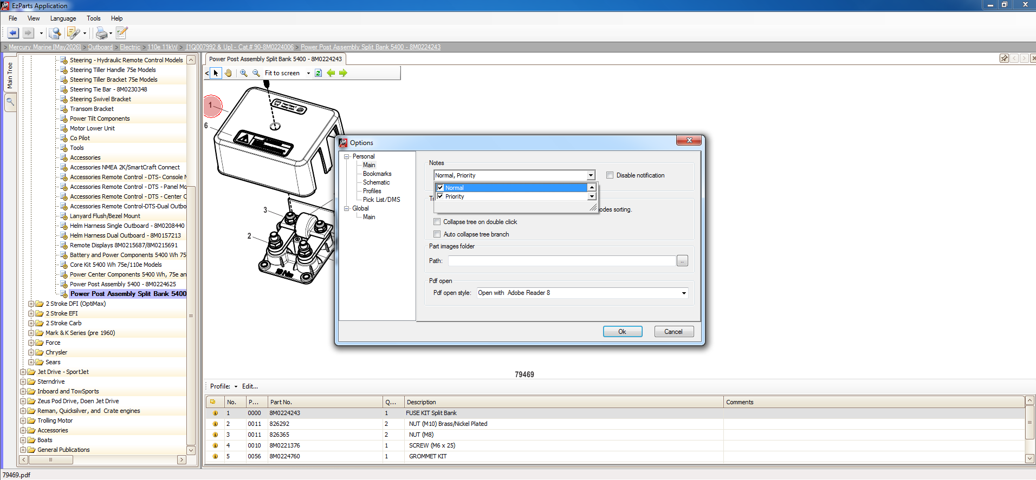The width and height of the screenshot is (1036, 480).
Task: Click the tree panel horizontal scrollbar thumb
Action: 50,459
